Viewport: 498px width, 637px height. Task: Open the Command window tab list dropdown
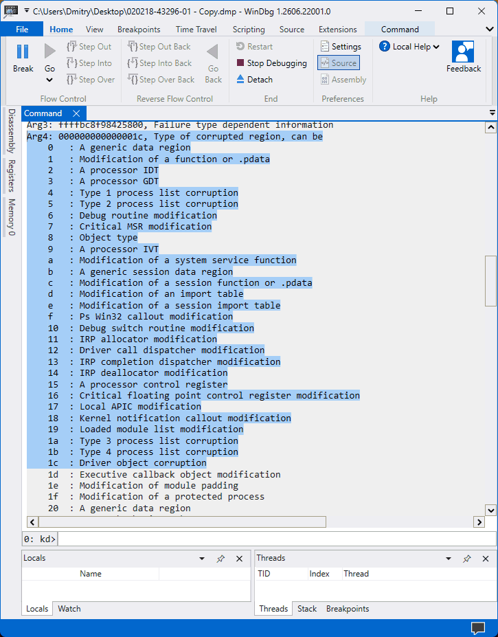pos(493,113)
